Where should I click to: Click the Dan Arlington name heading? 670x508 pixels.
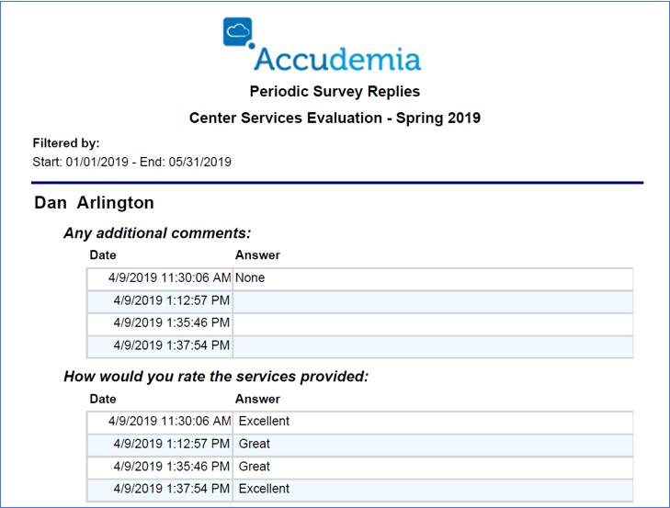(94, 202)
